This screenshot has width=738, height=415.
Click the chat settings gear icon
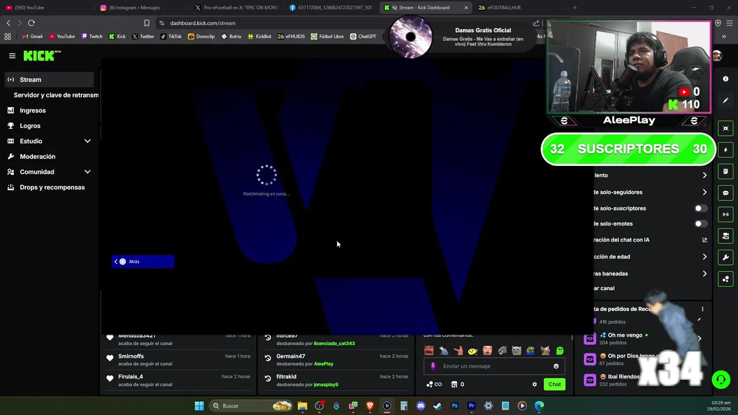(534, 384)
